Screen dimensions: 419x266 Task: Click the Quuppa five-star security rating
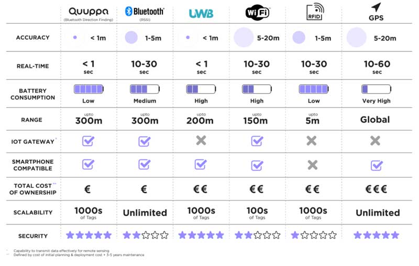[x=89, y=235]
